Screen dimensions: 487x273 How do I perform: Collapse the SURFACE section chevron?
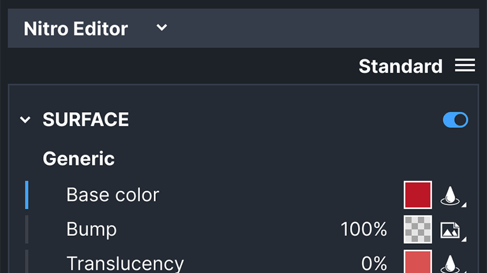[25, 120]
